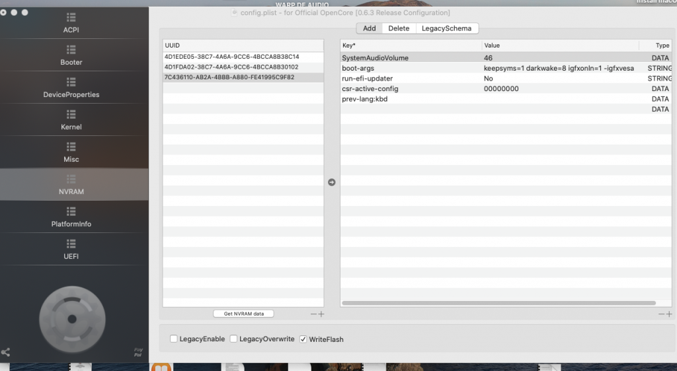Add a new UUID with plus button
The width and height of the screenshot is (677, 371).
pyautogui.click(x=321, y=314)
